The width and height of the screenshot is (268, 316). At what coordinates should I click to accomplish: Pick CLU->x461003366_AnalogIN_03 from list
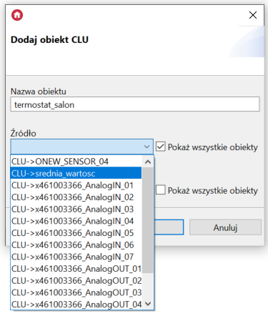76,209
